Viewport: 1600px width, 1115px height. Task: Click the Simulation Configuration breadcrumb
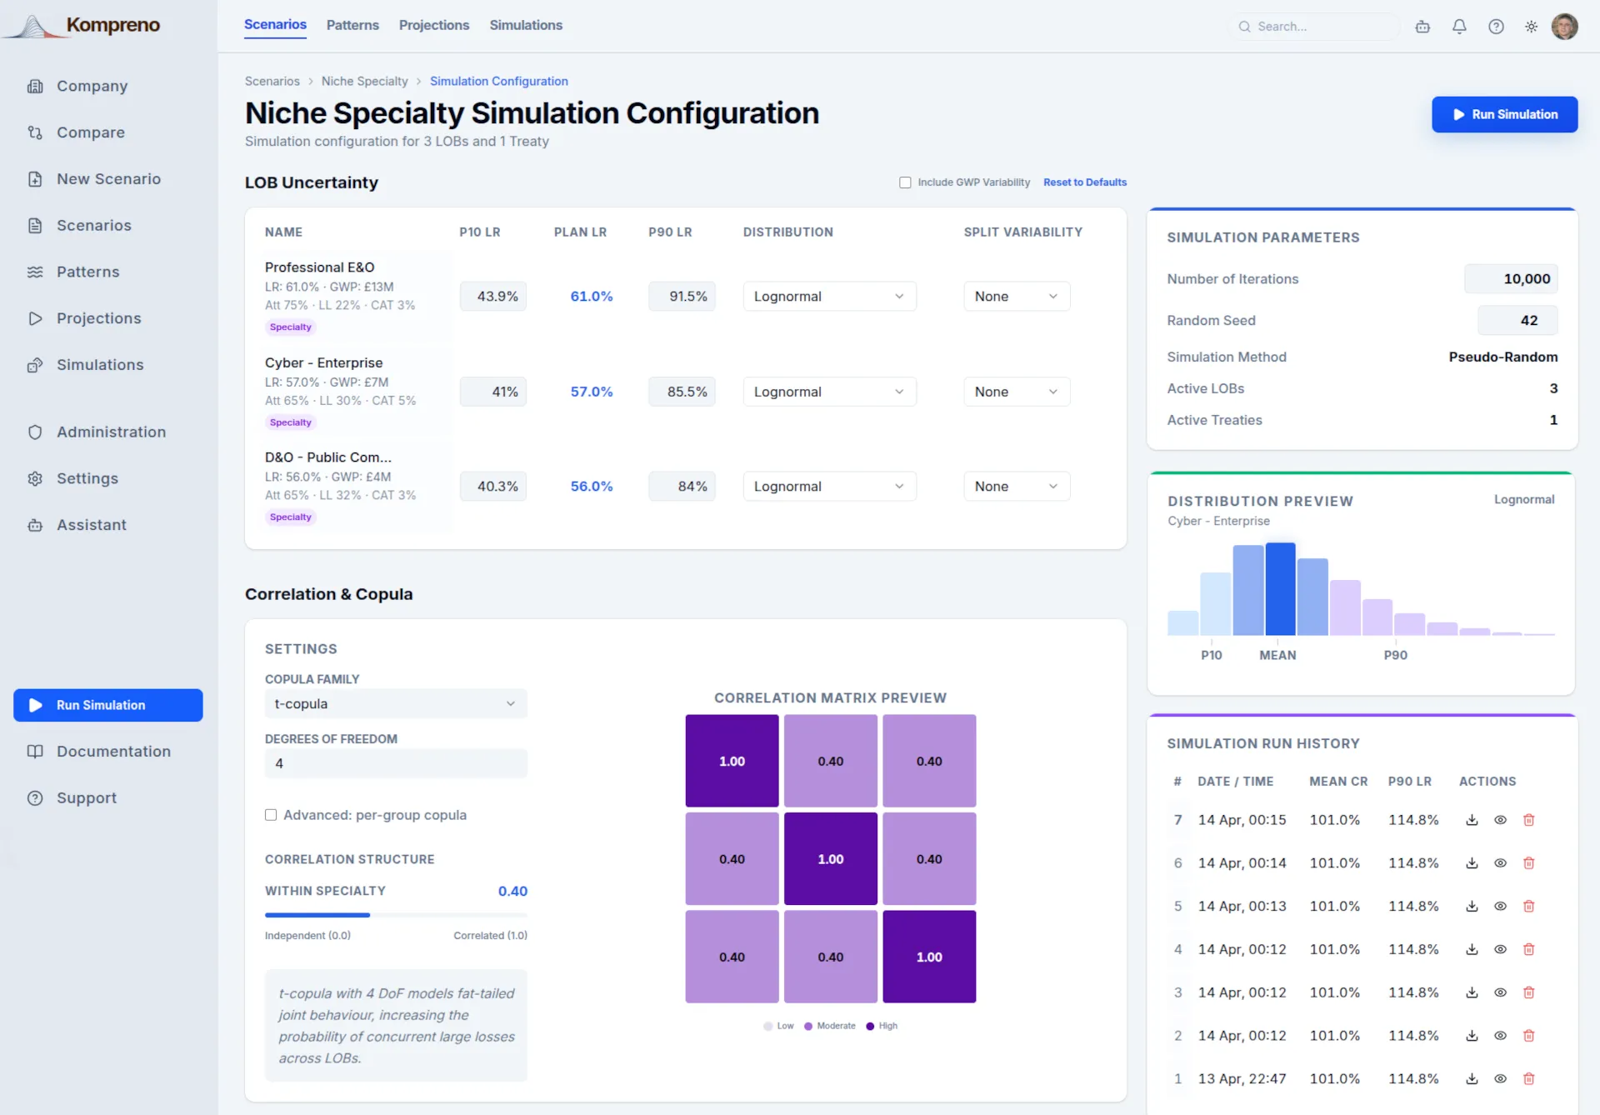coord(499,81)
